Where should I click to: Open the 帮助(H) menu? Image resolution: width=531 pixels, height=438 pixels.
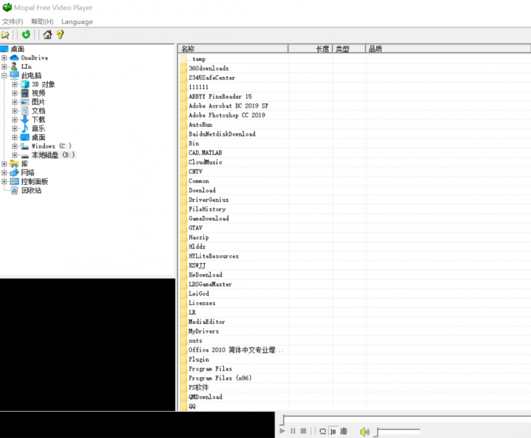[x=43, y=22]
